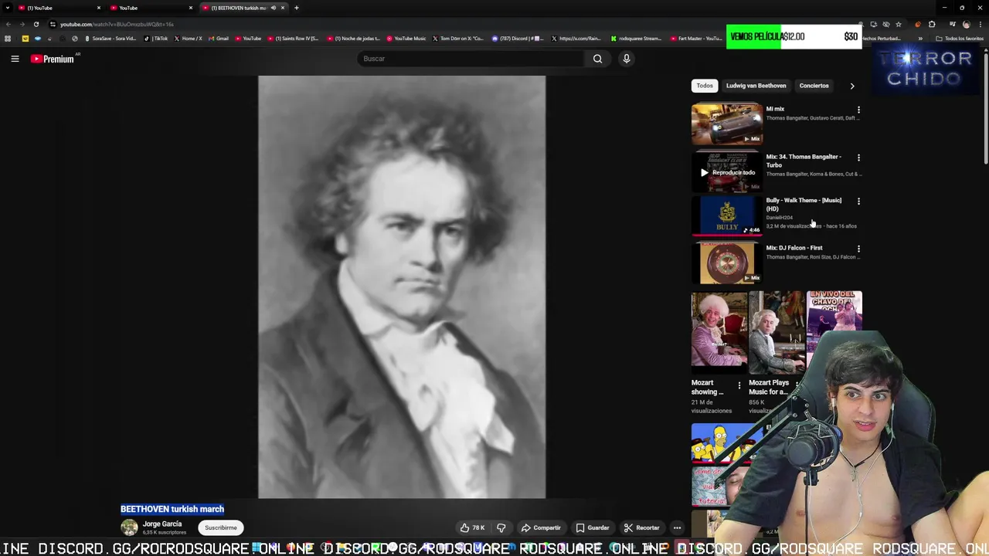The image size is (989, 556).
Task: Open the rodsquaree Stream bookmark
Action: (636, 39)
